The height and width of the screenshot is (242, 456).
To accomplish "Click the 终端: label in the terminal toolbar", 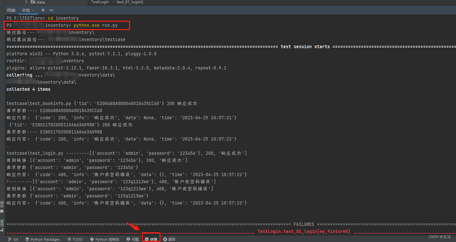I will click(x=11, y=10).
